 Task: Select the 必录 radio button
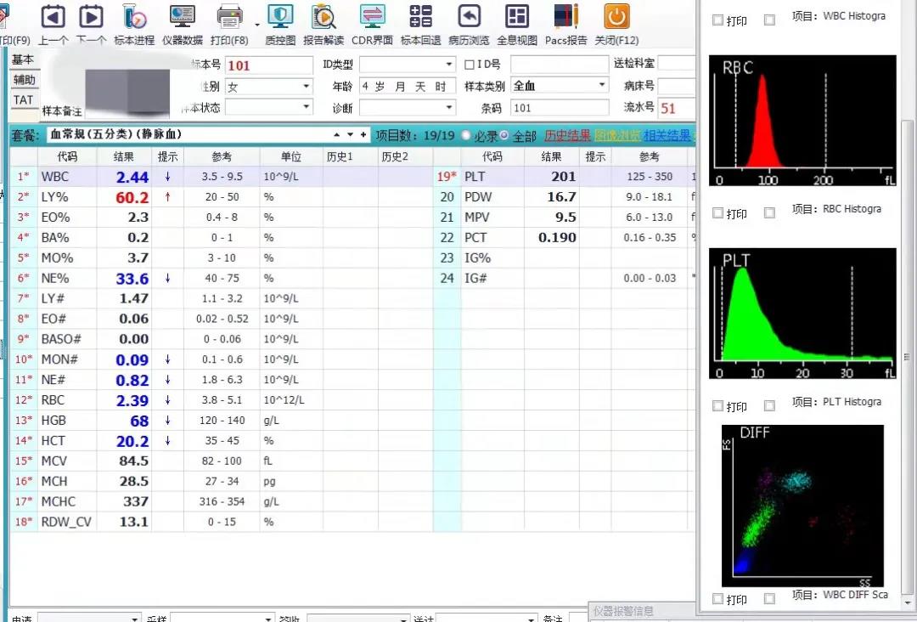(466, 135)
